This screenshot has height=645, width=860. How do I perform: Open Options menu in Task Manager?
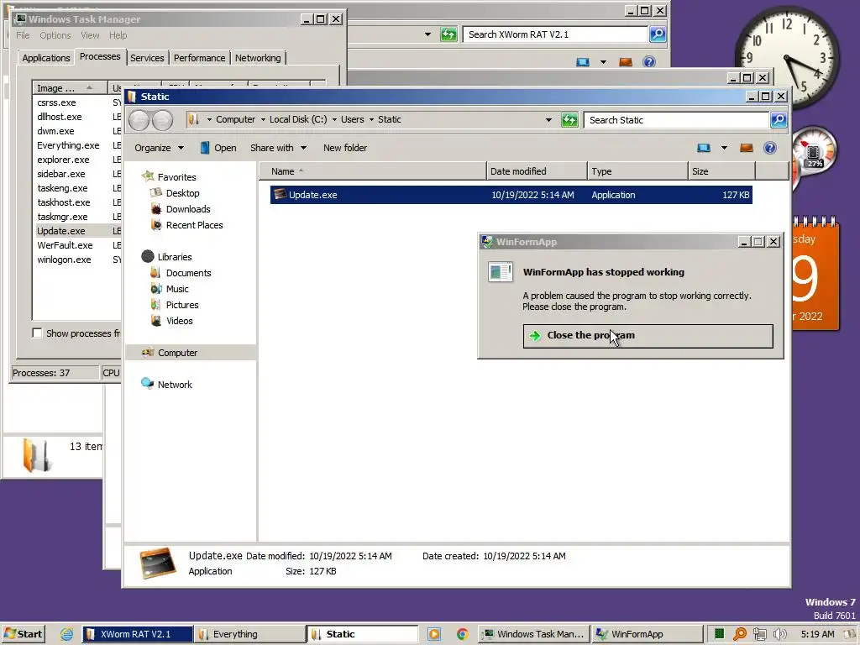[x=55, y=35]
